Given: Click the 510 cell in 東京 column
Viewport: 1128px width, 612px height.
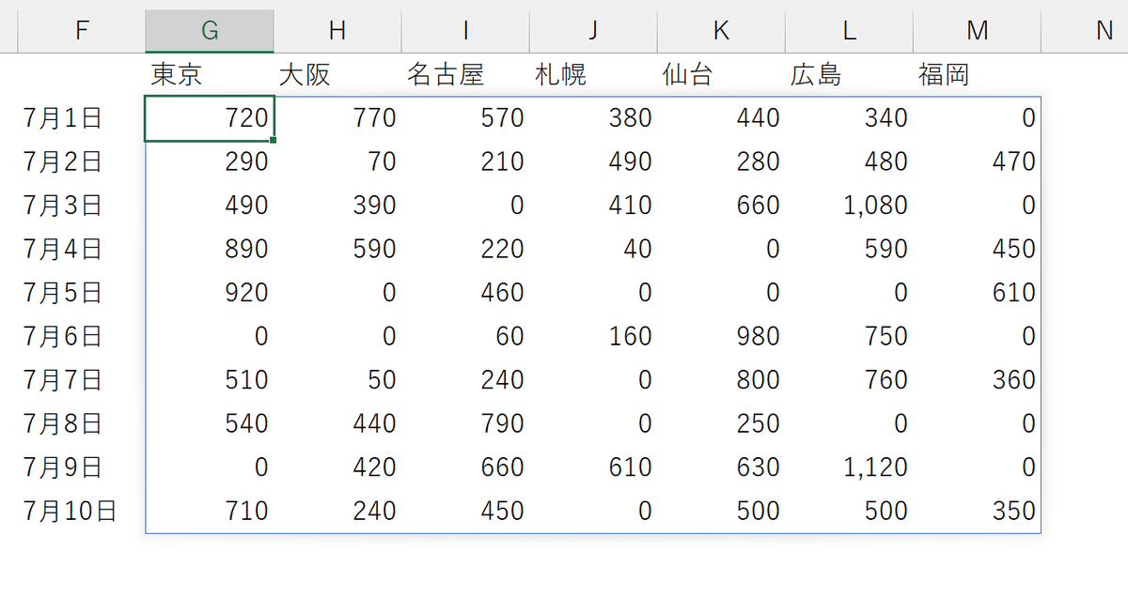Looking at the screenshot, I should tap(210, 380).
